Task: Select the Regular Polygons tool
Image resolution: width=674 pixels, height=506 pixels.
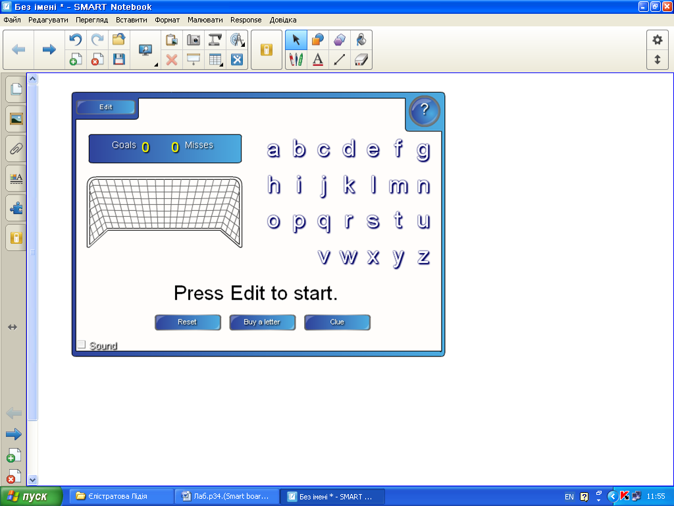Action: [x=340, y=40]
